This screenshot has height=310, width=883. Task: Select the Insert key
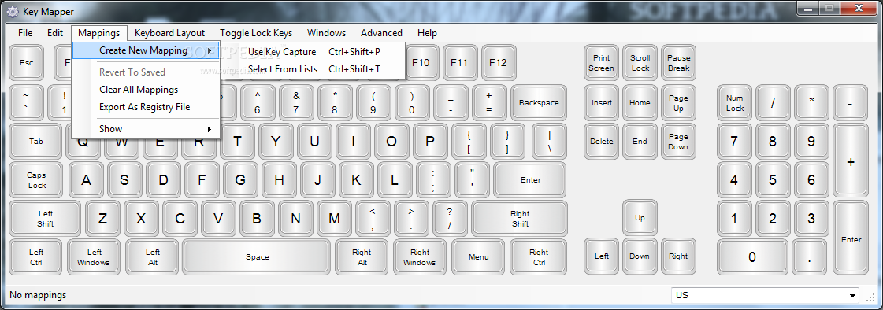[x=602, y=103]
